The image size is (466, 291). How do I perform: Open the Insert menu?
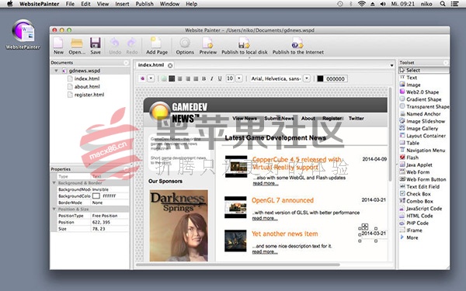coord(122,4)
